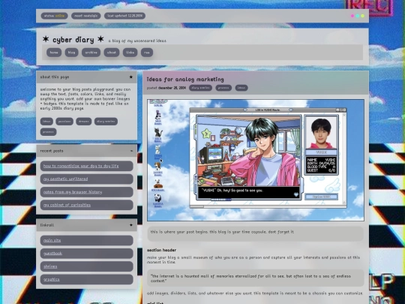Click the 'add images, dividers, lists' paragraph

[255, 293]
